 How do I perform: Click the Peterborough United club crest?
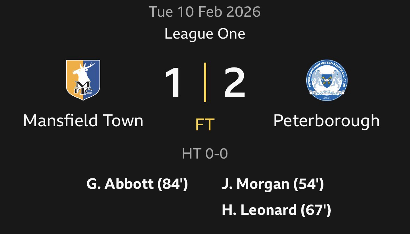[x=327, y=80]
